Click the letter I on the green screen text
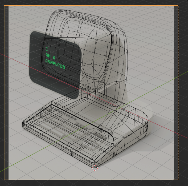This screenshot has width=188, height=186. [x=47, y=49]
